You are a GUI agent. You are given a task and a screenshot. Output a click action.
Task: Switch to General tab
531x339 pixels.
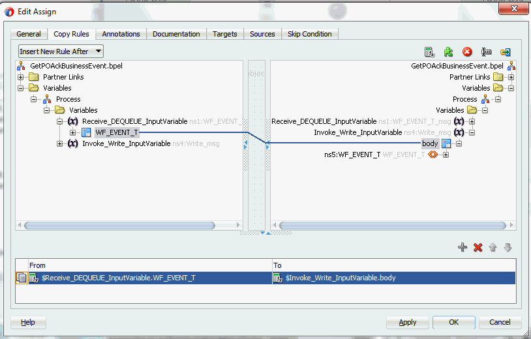(29, 34)
